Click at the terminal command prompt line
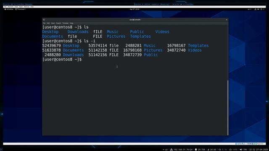Viewport: 269px width, 151px height. [62, 60]
